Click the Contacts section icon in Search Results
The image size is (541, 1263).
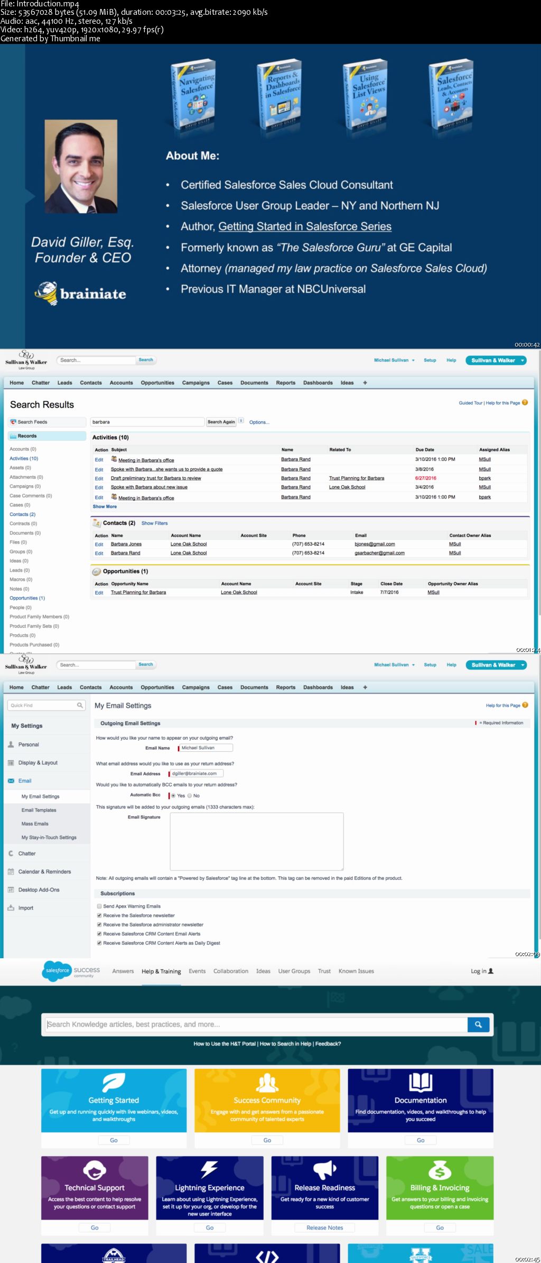pyautogui.click(x=97, y=523)
